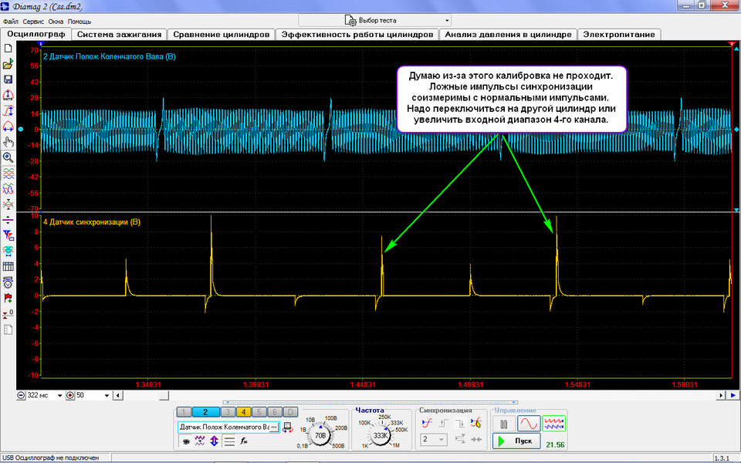
Task: Click the zero level marker icon
Action: coord(8,314)
